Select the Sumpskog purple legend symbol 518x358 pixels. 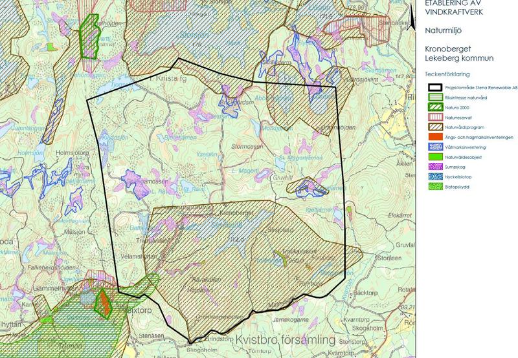(x=435, y=168)
